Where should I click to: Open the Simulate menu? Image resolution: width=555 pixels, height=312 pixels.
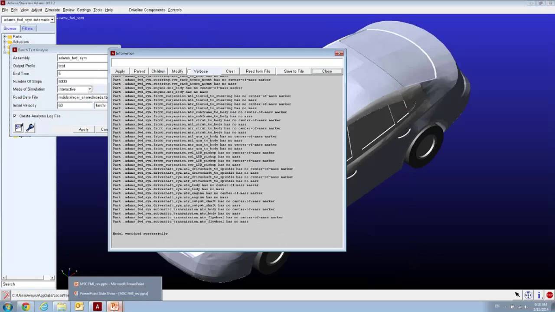coord(52,10)
